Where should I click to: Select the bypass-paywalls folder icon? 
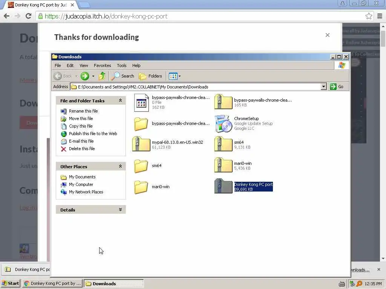pos(141,123)
